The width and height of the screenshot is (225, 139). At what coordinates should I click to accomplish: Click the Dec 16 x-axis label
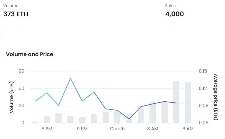tap(117, 129)
